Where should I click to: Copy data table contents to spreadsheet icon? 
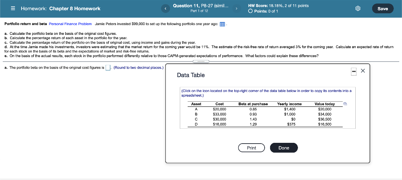click(345, 104)
